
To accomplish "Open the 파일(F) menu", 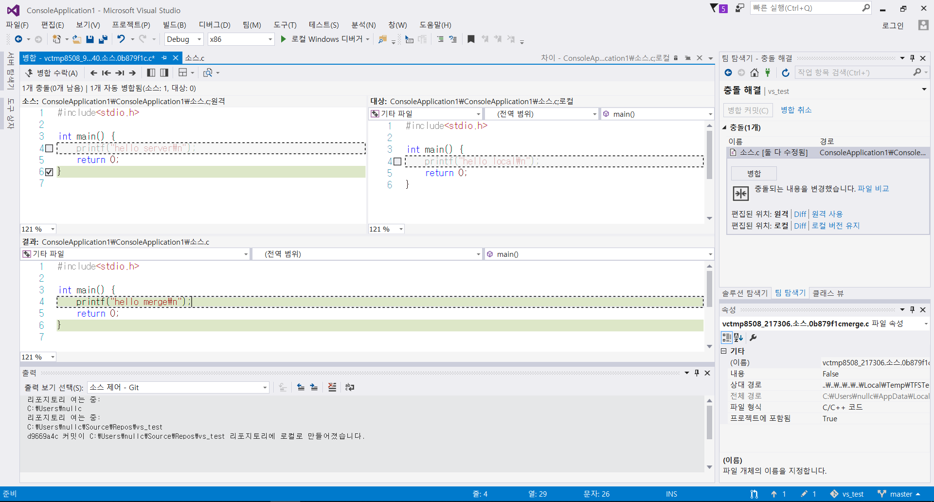I will pyautogui.click(x=17, y=25).
